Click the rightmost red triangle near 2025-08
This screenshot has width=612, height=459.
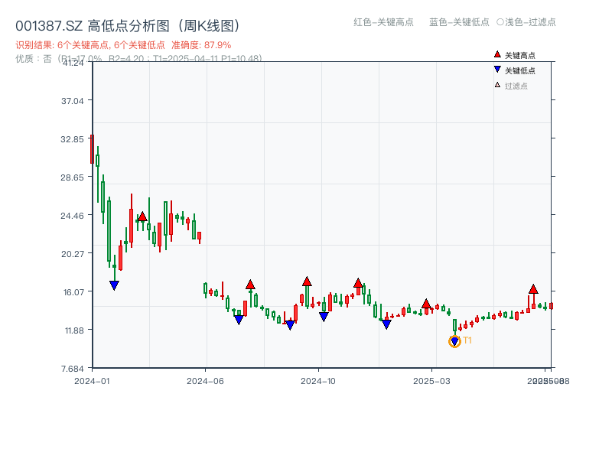coord(533,289)
